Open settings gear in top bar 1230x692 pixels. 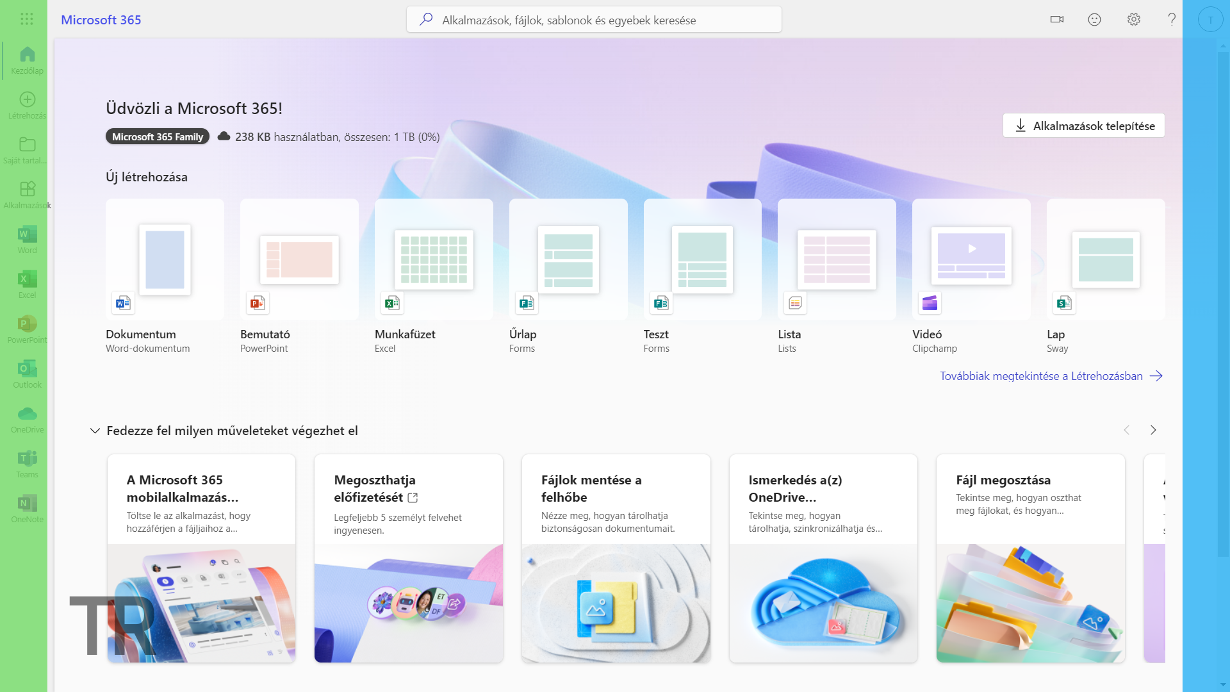coord(1134,19)
